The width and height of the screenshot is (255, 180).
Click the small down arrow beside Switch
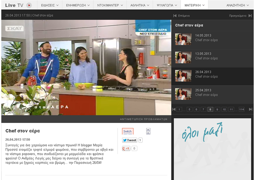[x=148, y=133]
